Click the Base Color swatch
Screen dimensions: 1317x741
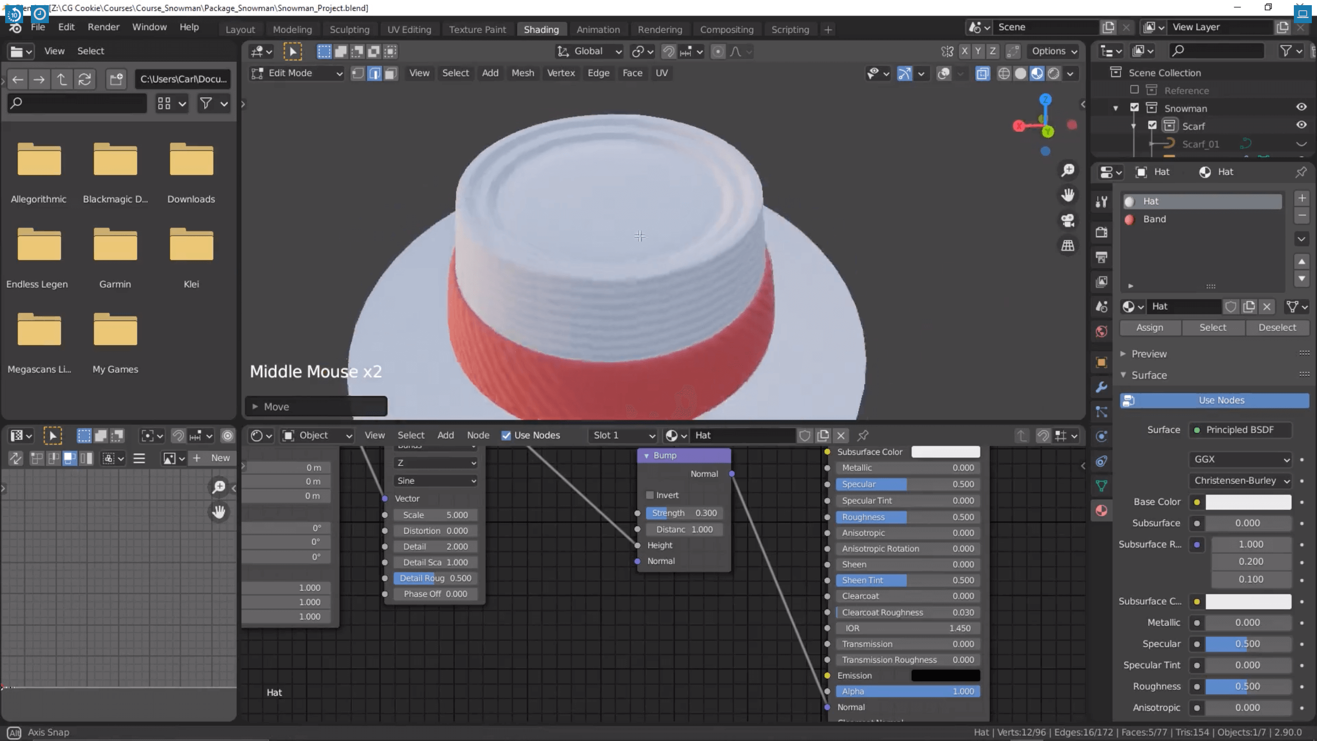coord(1248,502)
